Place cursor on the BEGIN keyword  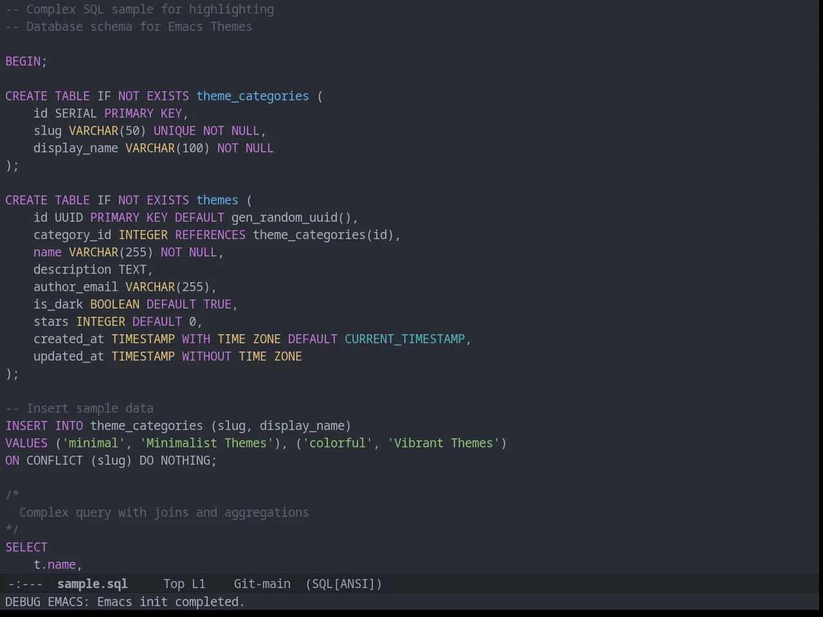pos(23,61)
